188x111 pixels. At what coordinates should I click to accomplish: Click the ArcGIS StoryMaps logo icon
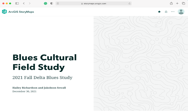(x=4, y=12)
